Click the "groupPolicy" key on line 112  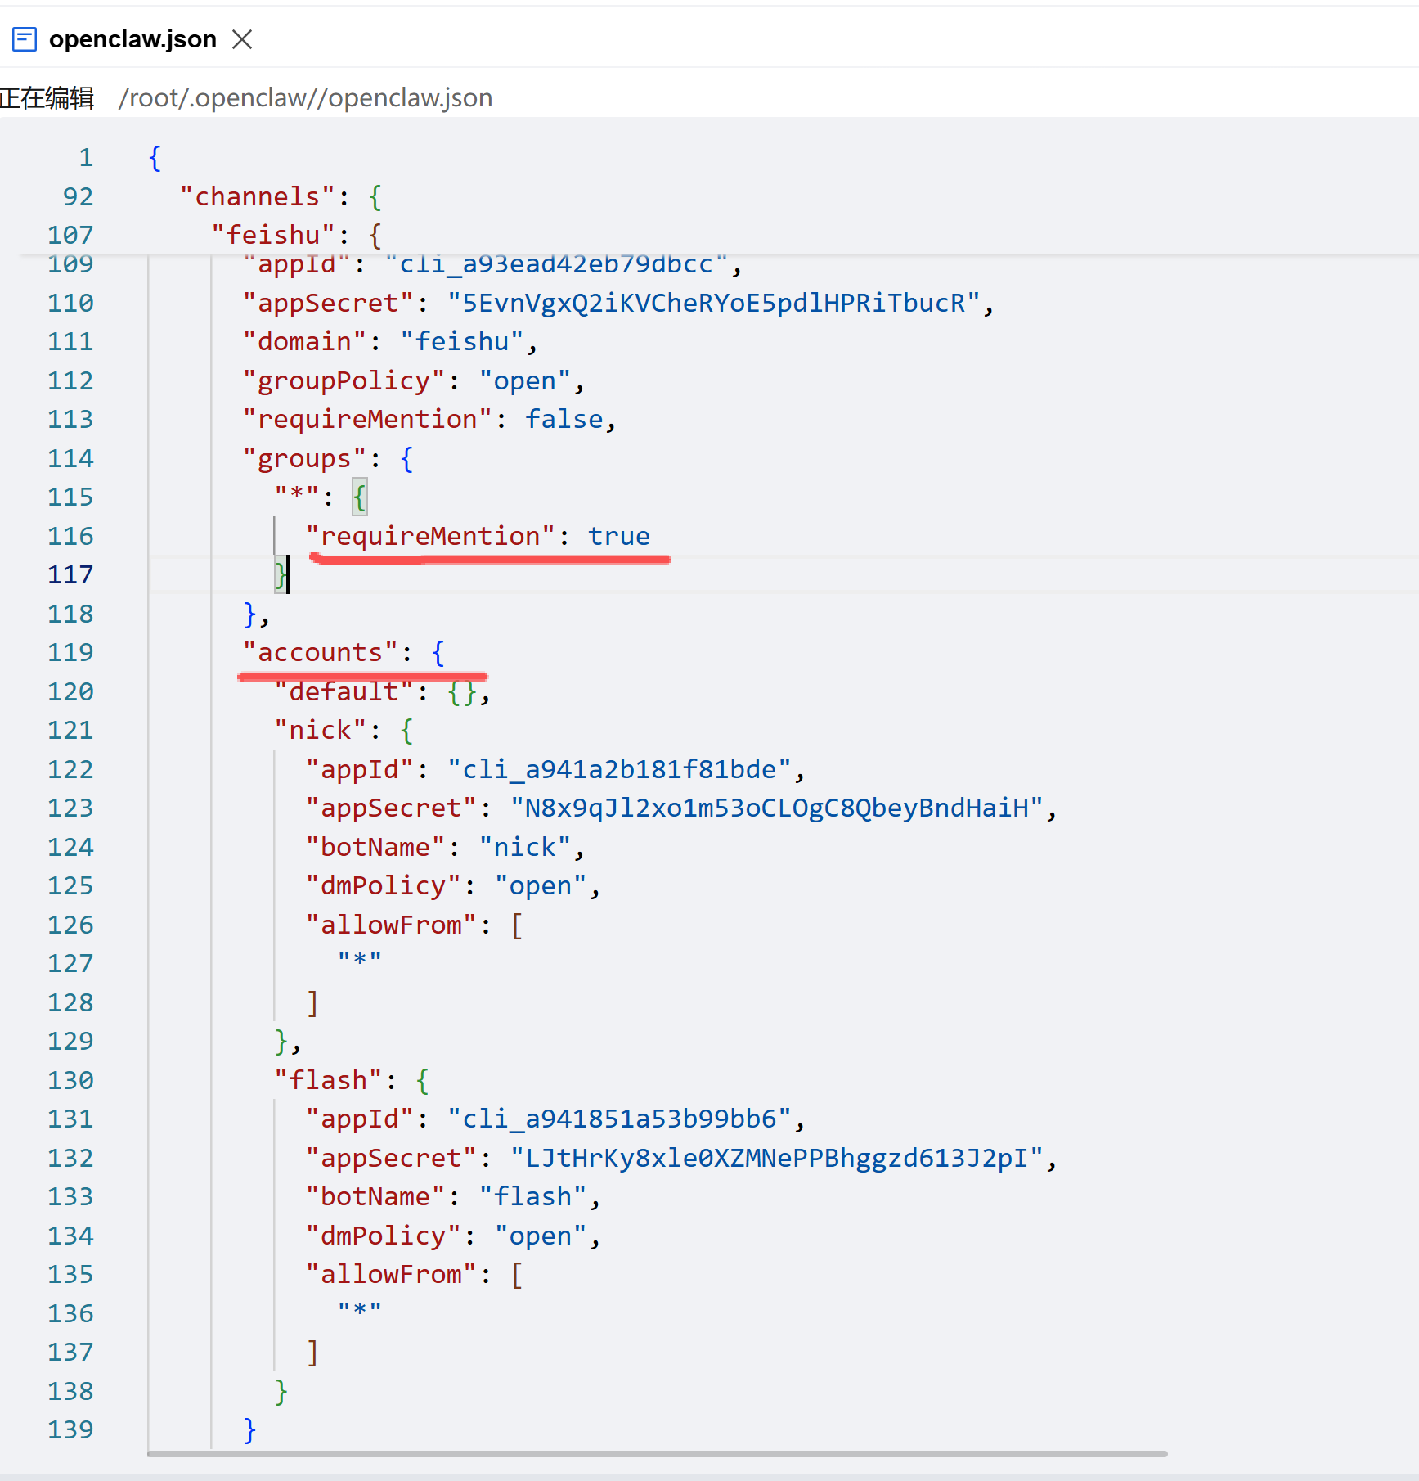[344, 381]
